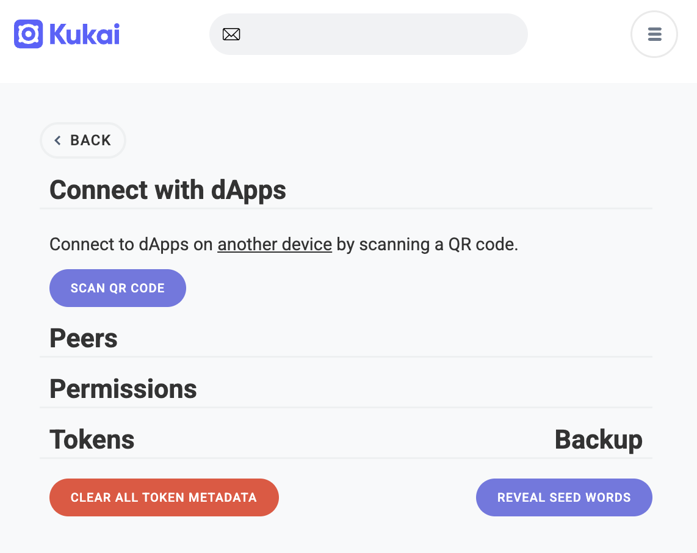Expand the Permissions section

(123, 389)
